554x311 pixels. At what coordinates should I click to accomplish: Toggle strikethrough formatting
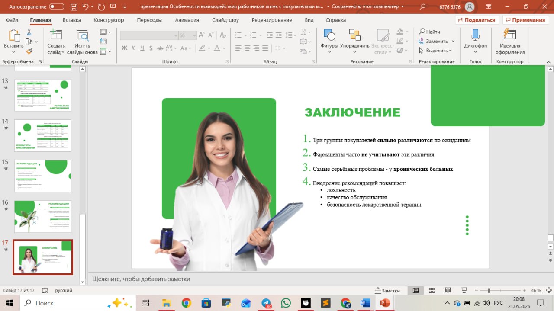pyautogui.click(x=160, y=48)
